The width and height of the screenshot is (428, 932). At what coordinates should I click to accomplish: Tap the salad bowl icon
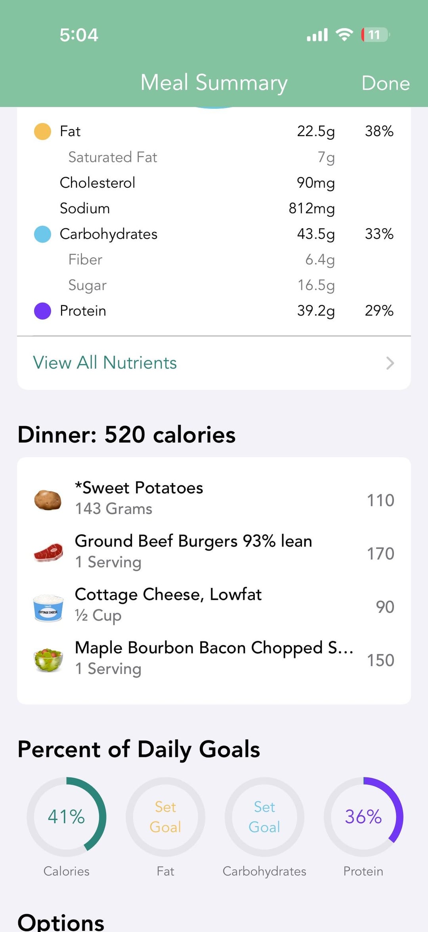point(48,660)
